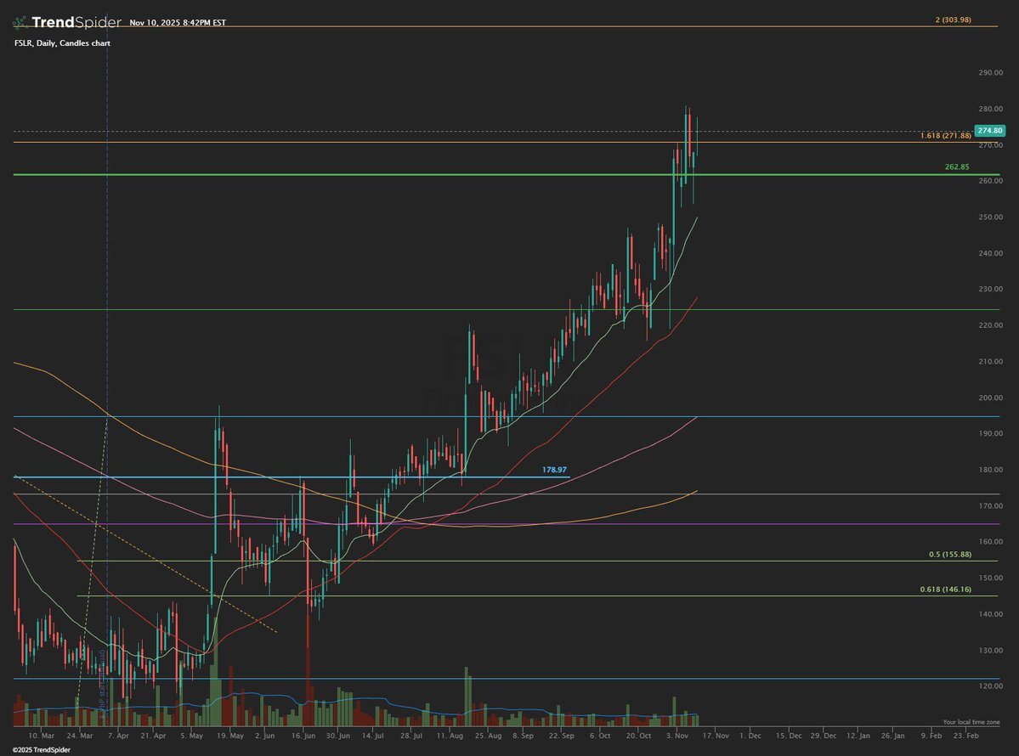Viewport: 1019px width, 756px height.
Task: Click the 250.00 price axis label
Action: pyautogui.click(x=990, y=217)
